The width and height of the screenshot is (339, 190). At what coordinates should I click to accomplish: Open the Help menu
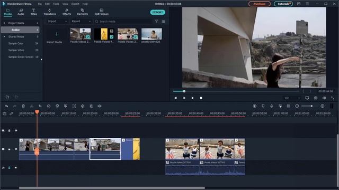pyautogui.click(x=85, y=4)
